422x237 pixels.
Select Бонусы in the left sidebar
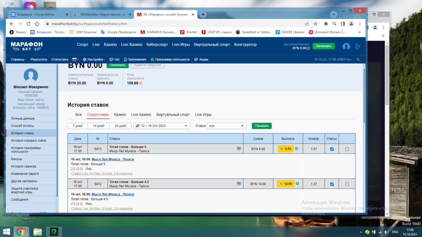pos(17,159)
